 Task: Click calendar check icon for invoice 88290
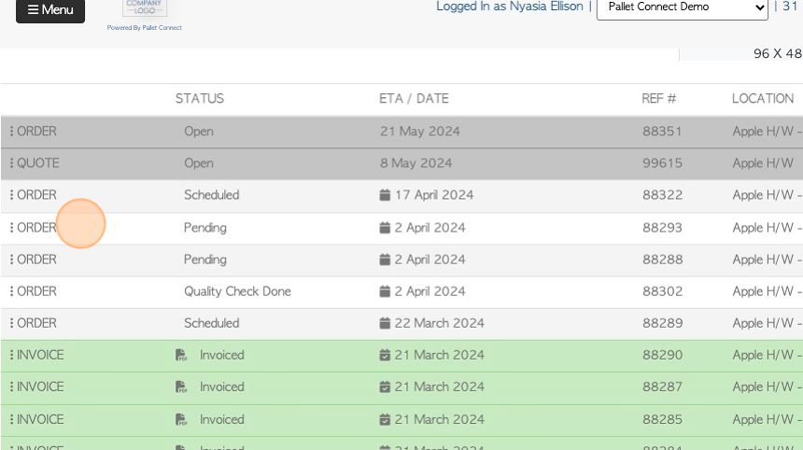pos(385,355)
